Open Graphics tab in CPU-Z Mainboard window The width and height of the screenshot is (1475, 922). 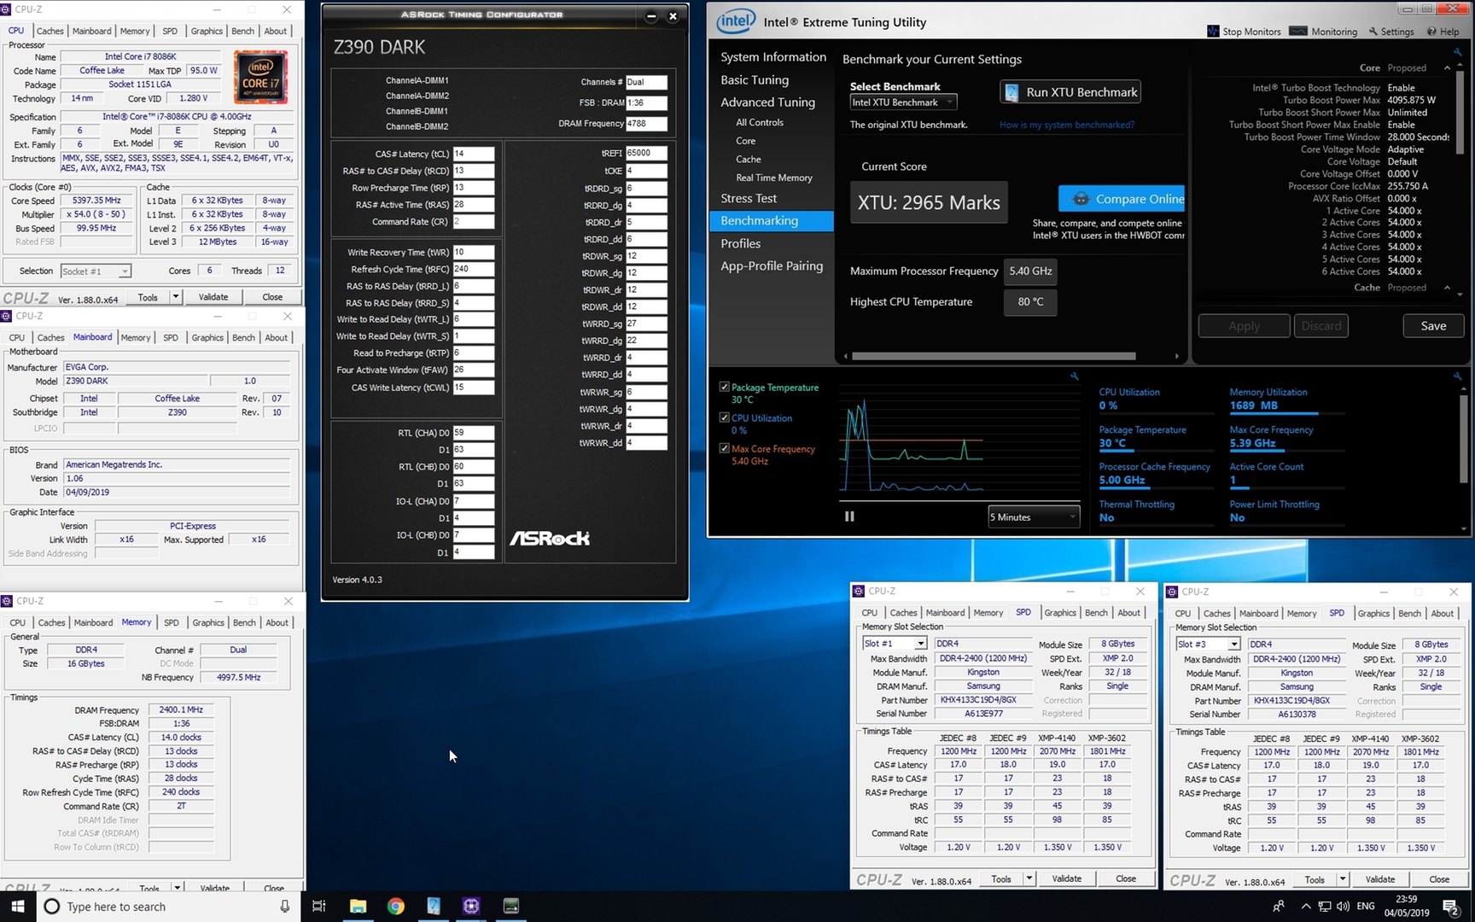pyautogui.click(x=207, y=337)
